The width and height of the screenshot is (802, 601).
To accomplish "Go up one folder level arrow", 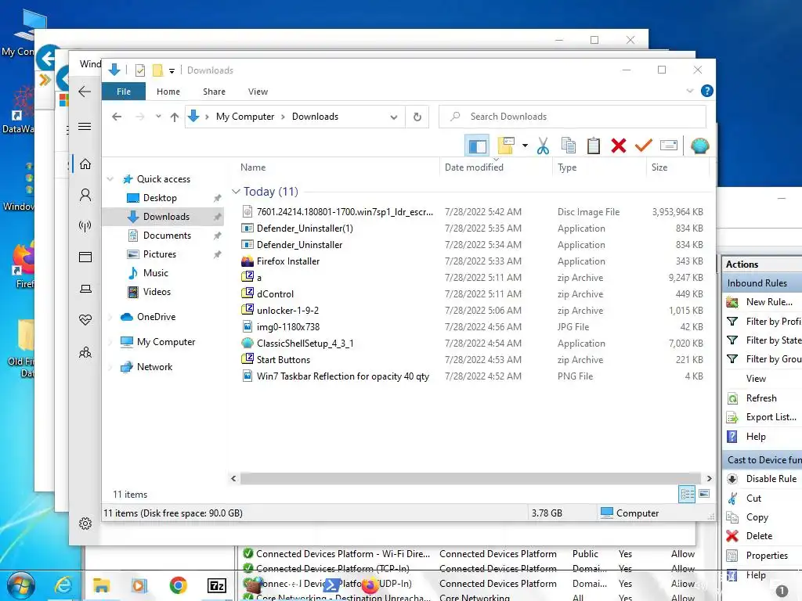I will coord(175,117).
